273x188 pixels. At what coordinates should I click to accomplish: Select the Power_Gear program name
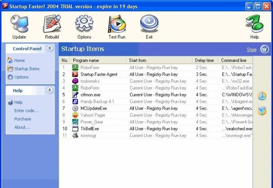pos(91,122)
